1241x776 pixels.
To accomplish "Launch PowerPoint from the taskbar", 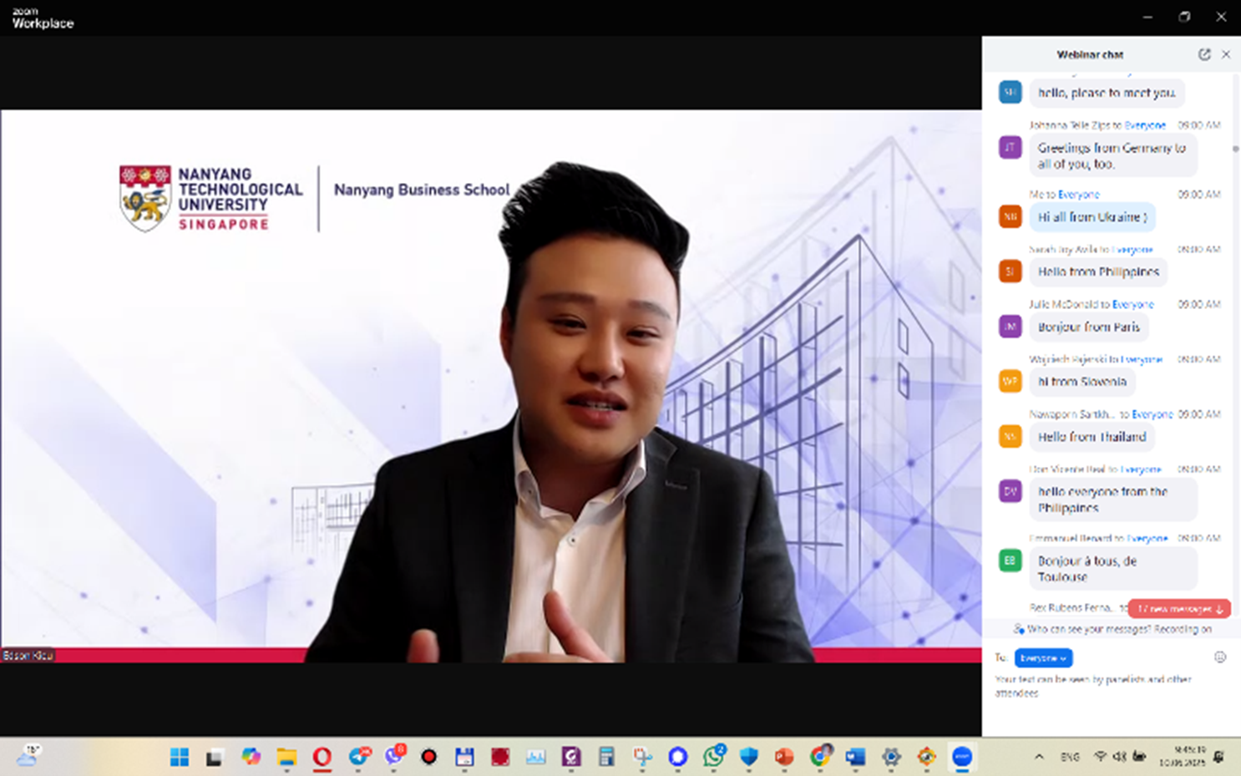I will [783, 757].
